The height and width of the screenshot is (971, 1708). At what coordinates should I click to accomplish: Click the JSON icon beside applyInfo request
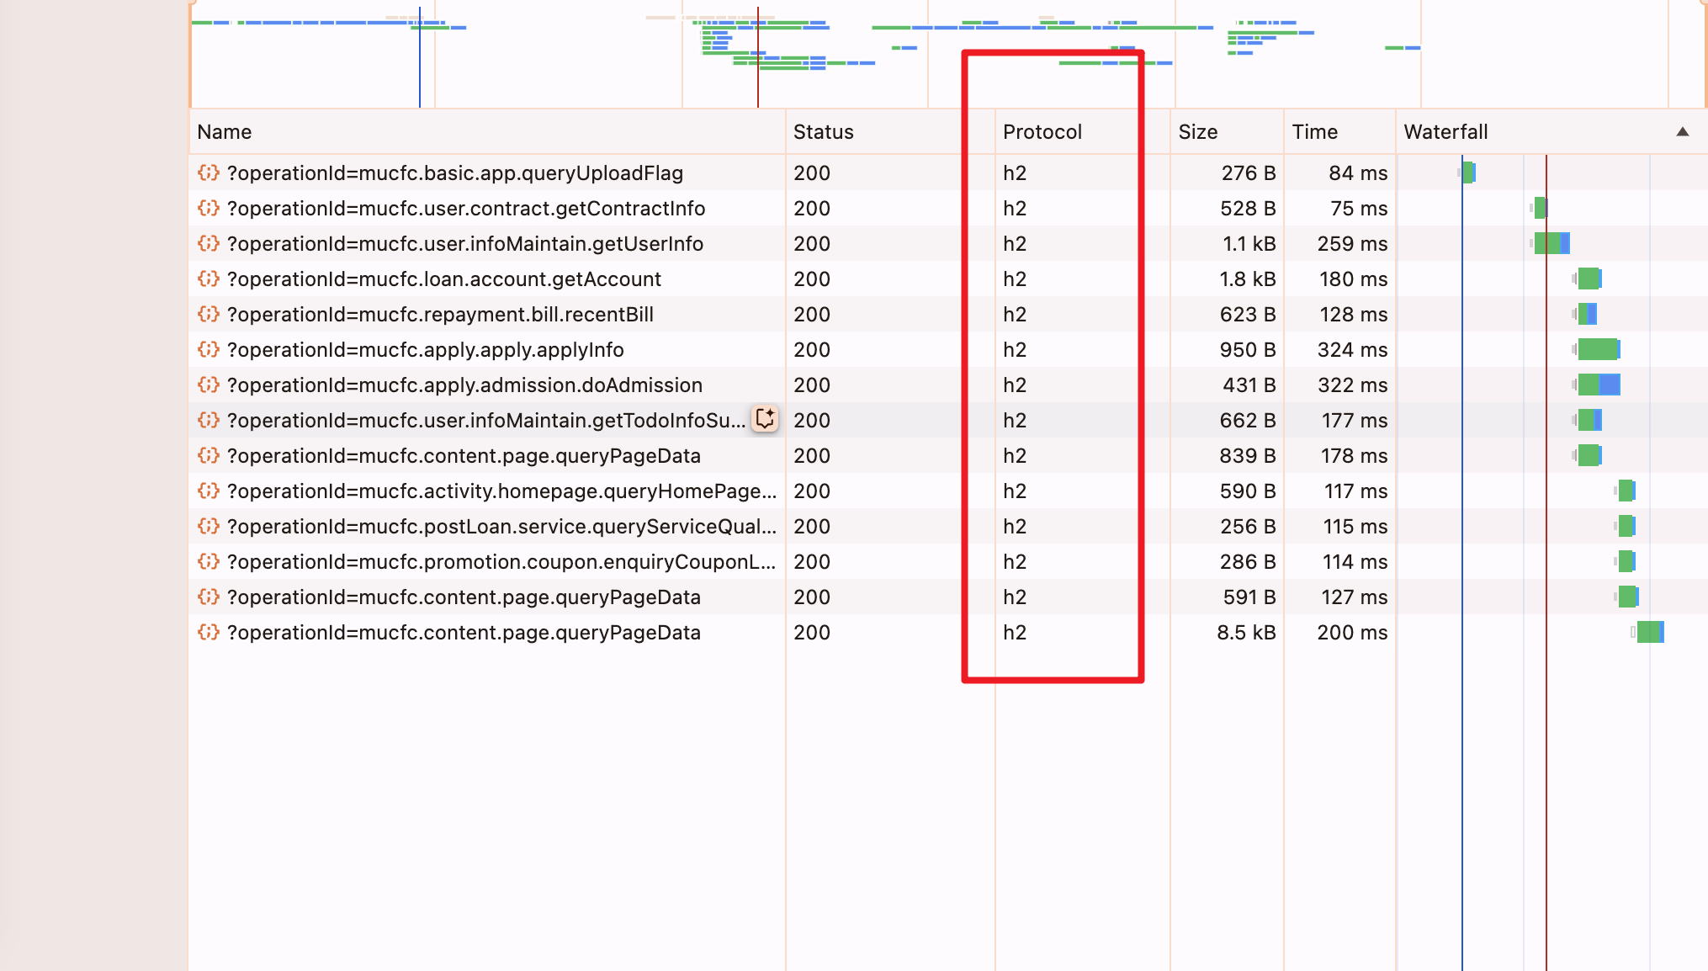(208, 350)
